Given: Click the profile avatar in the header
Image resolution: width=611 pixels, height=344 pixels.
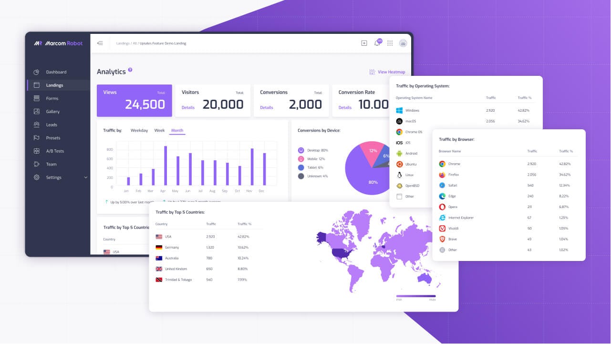Looking at the screenshot, I should (403, 43).
